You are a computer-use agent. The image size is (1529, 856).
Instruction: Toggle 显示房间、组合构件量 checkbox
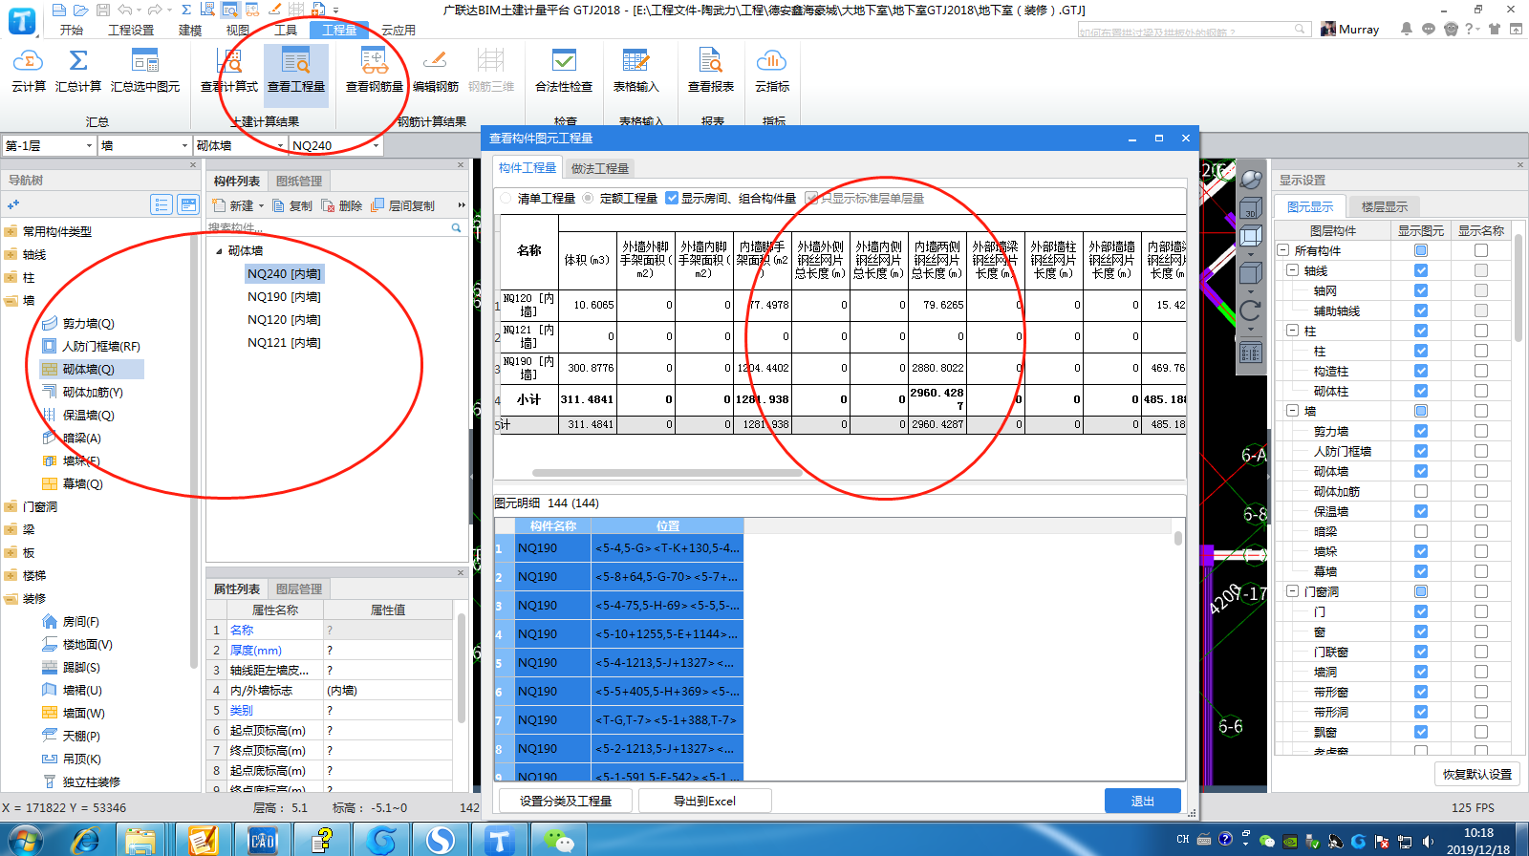pos(672,198)
